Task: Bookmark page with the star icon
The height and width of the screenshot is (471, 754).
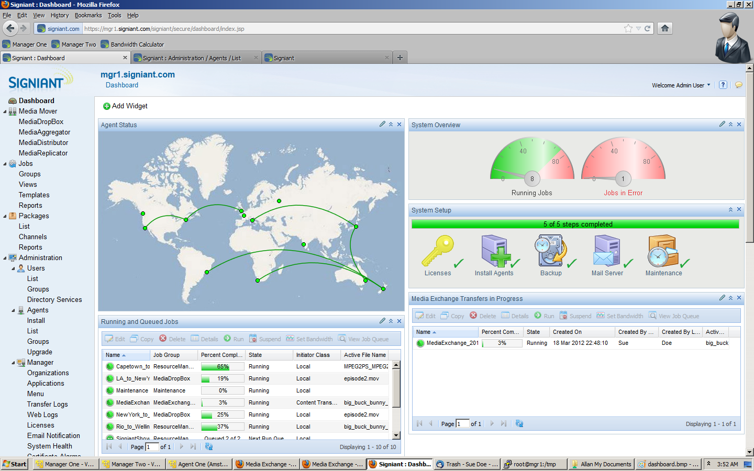Action: point(628,28)
